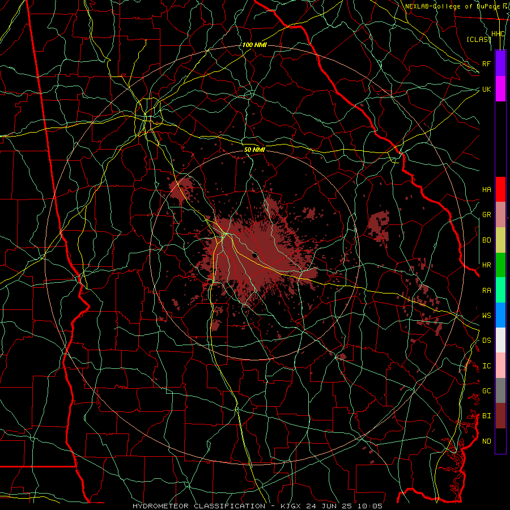Select the RA legend label
510x510 pixels.
point(486,291)
